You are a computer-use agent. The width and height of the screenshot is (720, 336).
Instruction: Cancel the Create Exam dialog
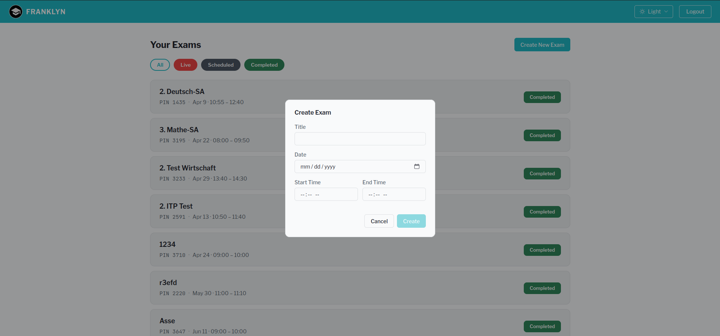pos(379,221)
